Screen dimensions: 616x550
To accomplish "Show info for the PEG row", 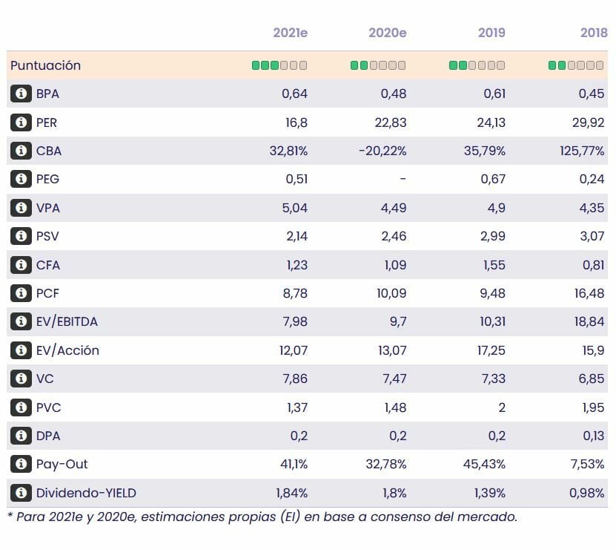I will coord(21,179).
